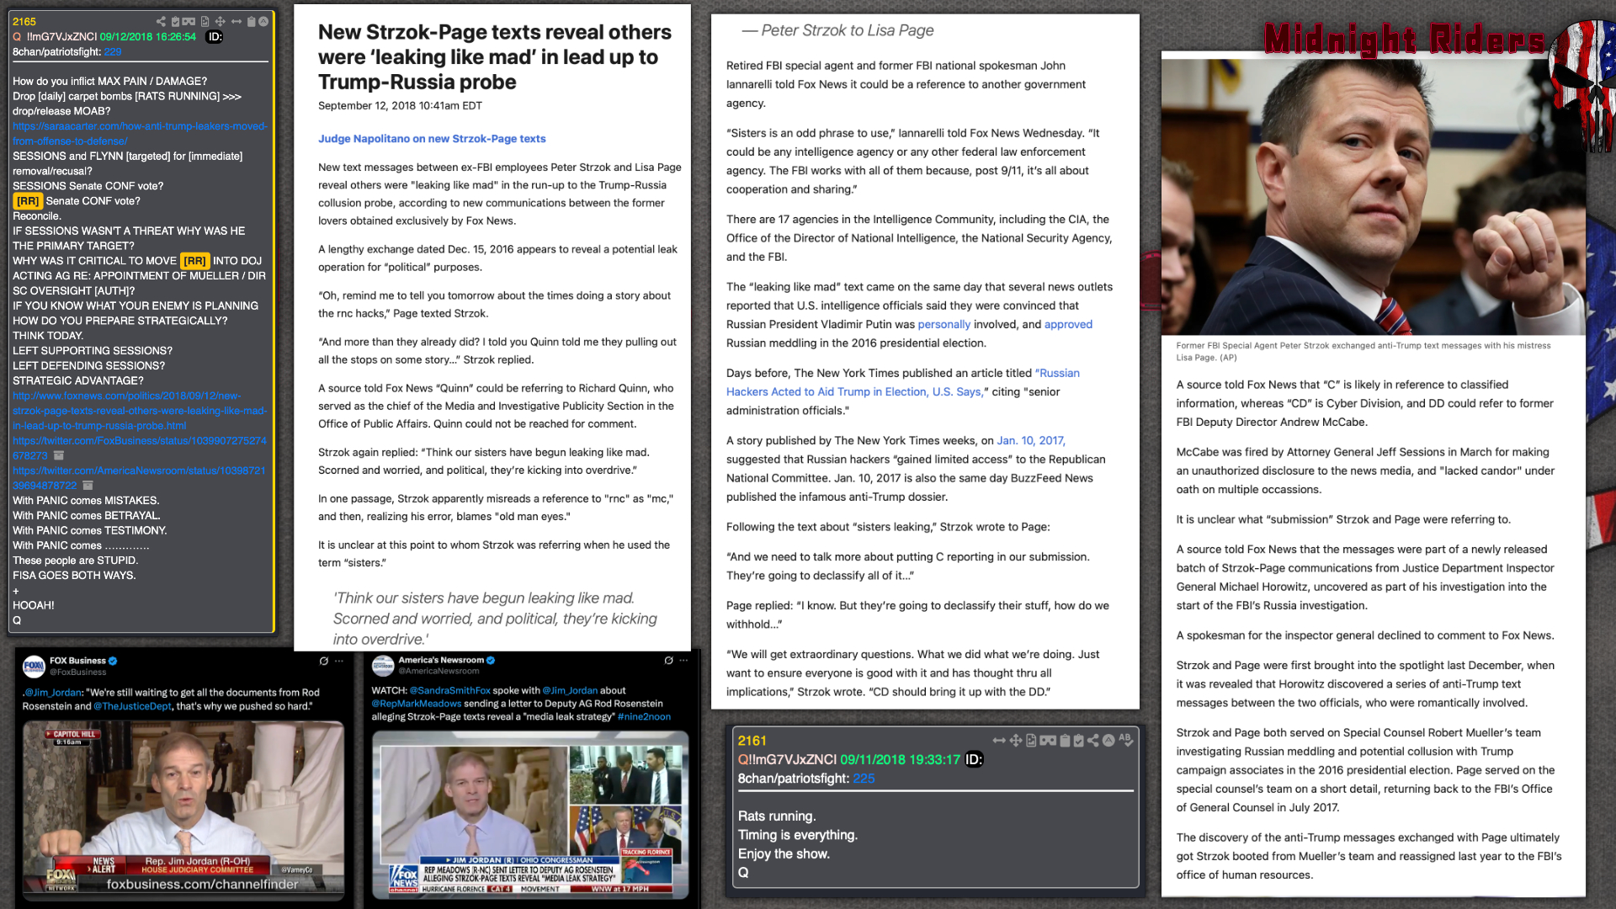Click the America's Newsroom profile avatar
Image resolution: width=1616 pixels, height=909 pixels.
point(383,666)
